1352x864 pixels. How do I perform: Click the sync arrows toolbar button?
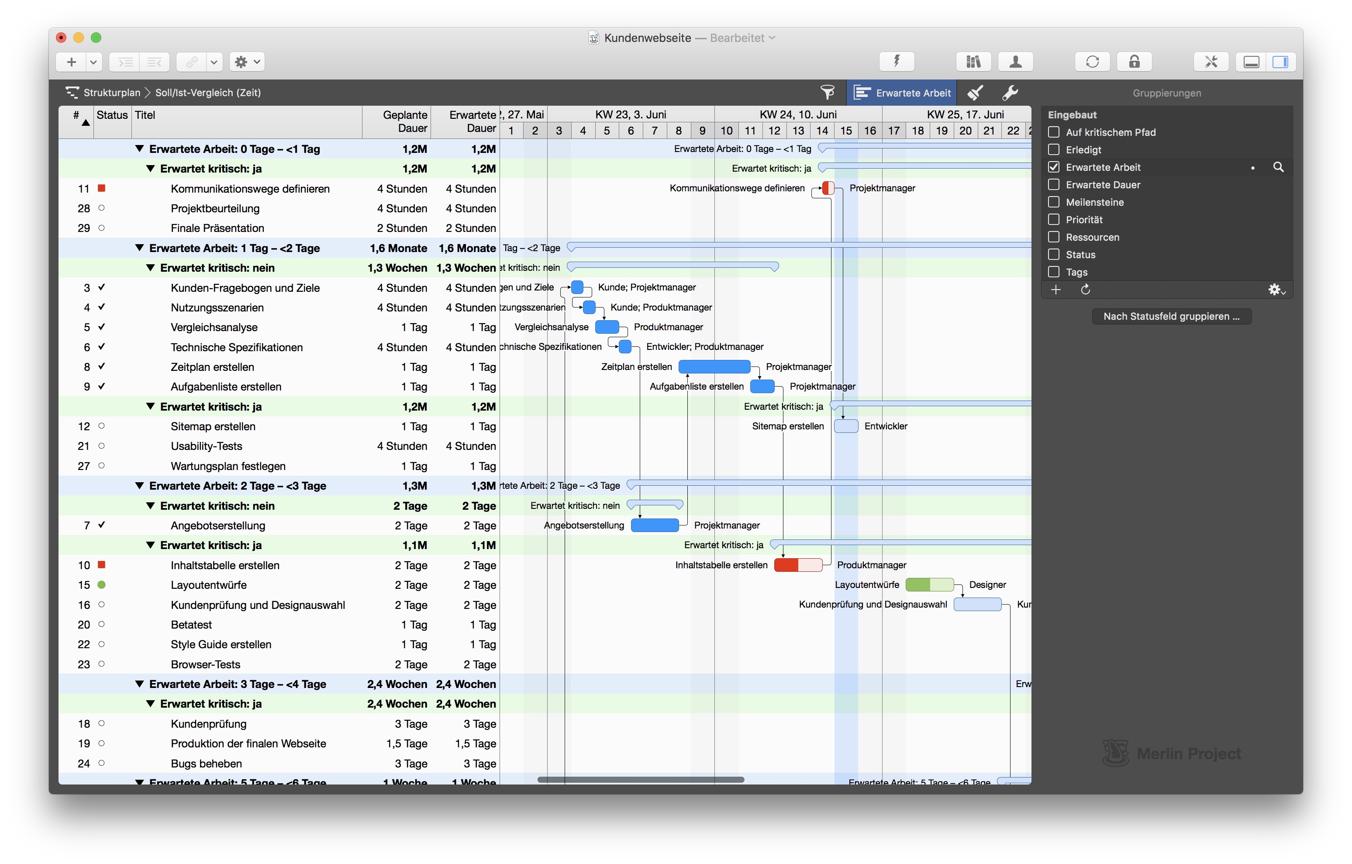tap(1092, 62)
